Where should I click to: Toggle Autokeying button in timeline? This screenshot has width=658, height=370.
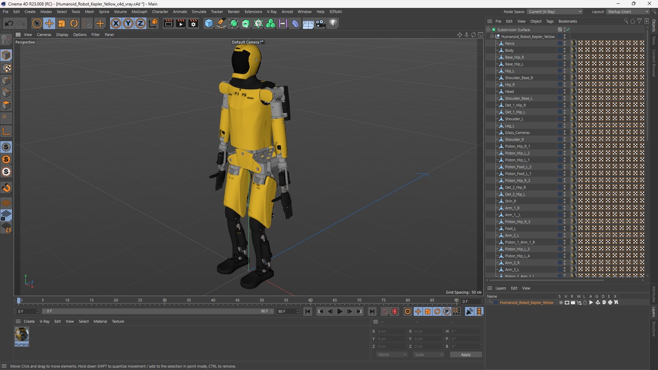click(x=395, y=311)
